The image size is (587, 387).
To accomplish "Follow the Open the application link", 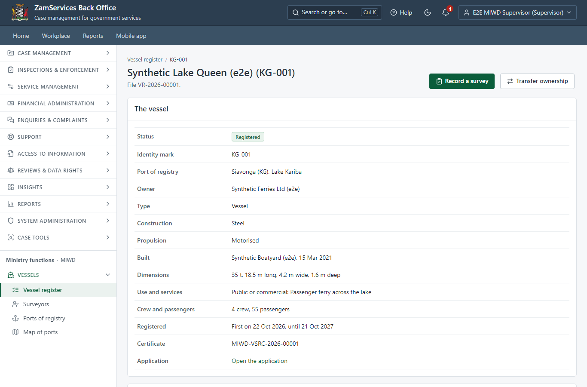I will (260, 361).
